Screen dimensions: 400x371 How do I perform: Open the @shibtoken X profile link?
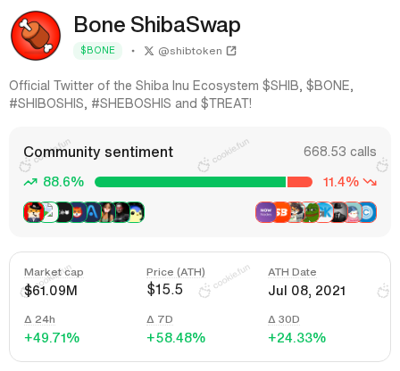(190, 51)
